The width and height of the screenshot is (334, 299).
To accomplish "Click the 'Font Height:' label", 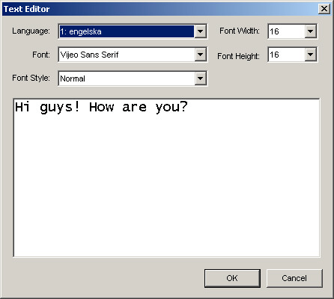I will tap(238, 56).
